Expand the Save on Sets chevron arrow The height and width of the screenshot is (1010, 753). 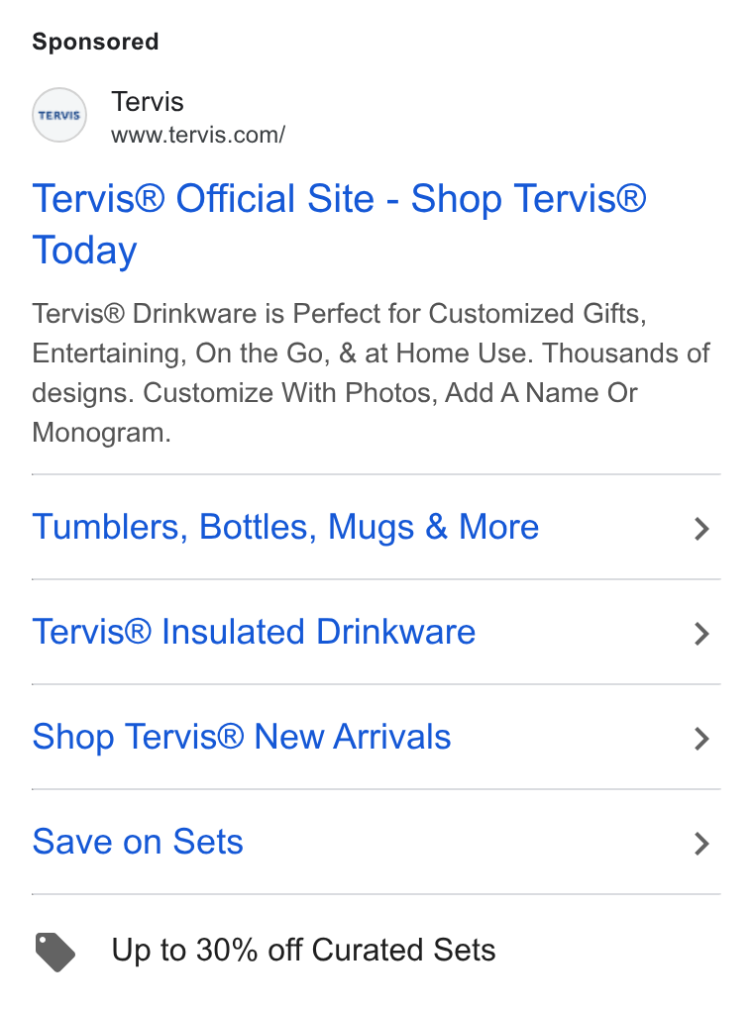[x=701, y=844]
